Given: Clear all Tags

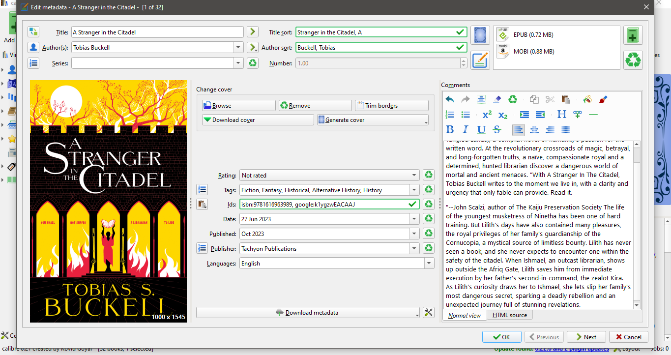Looking at the screenshot, I should coord(429,190).
